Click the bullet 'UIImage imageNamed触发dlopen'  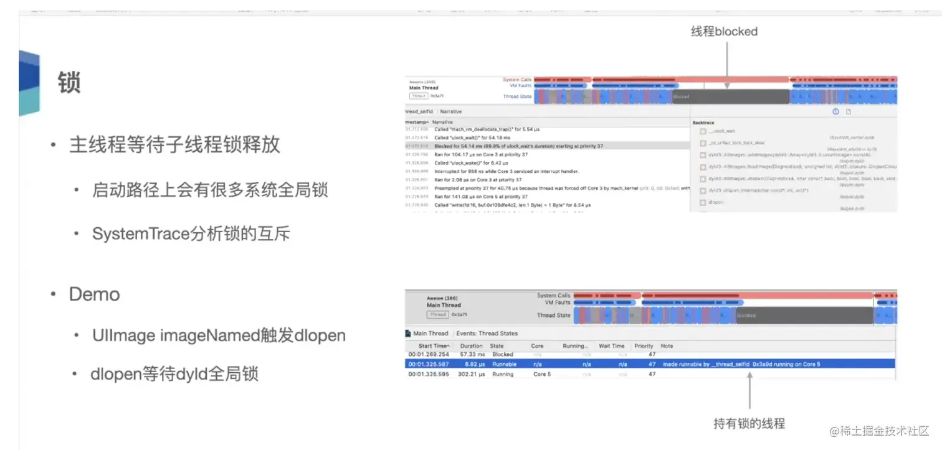(219, 335)
